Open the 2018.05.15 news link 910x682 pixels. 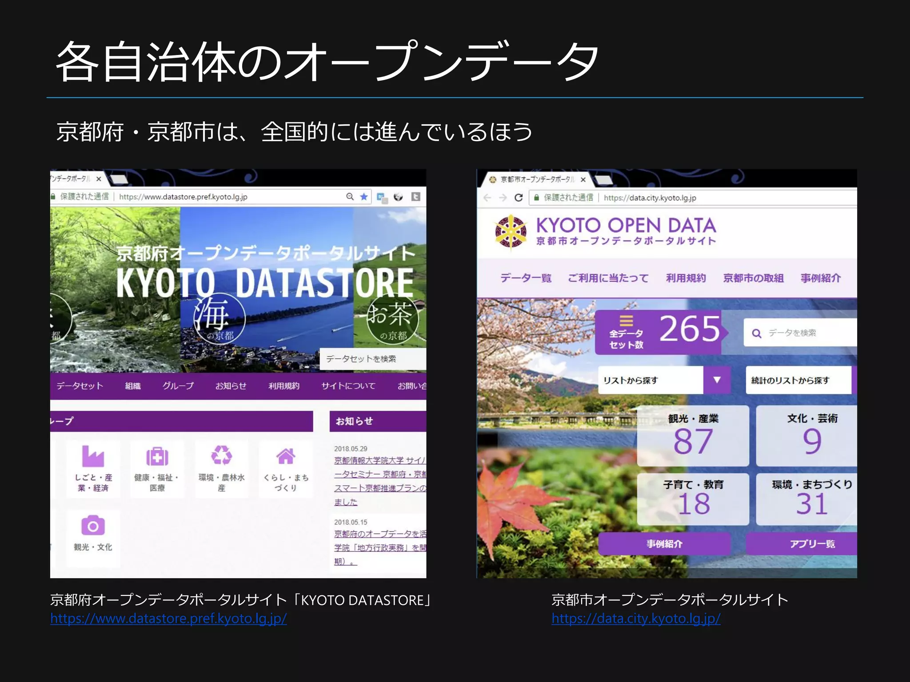(380, 547)
